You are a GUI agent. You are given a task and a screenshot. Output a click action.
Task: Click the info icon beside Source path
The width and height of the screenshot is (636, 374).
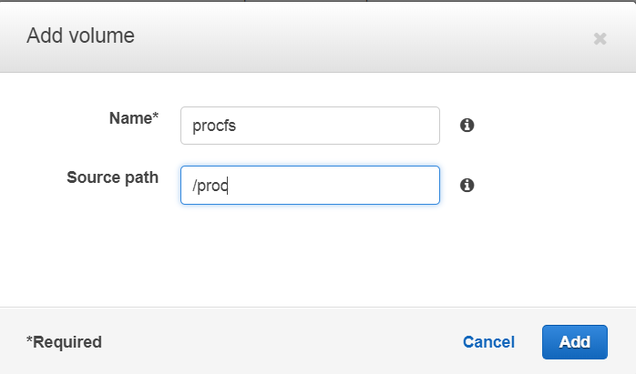[x=467, y=185]
